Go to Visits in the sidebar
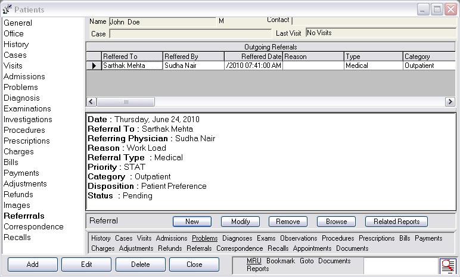 coord(13,66)
